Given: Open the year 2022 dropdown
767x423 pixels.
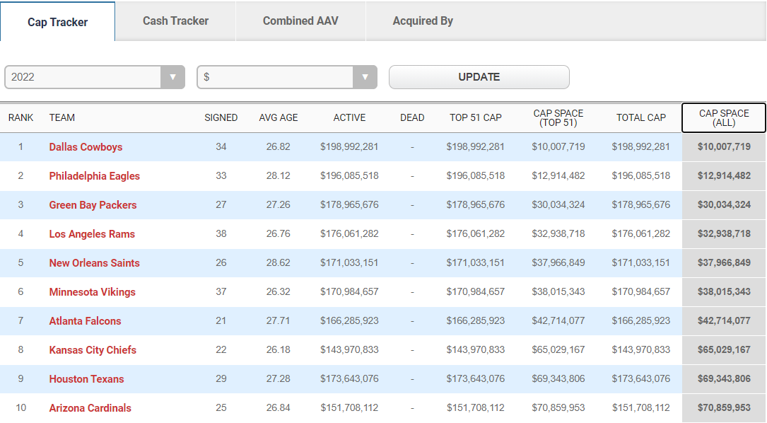Looking at the screenshot, I should coord(95,77).
